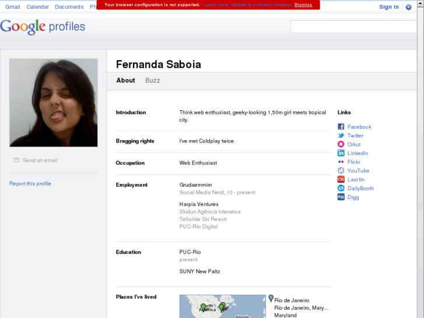Dismiss the browser warning banner

(x=303, y=5)
